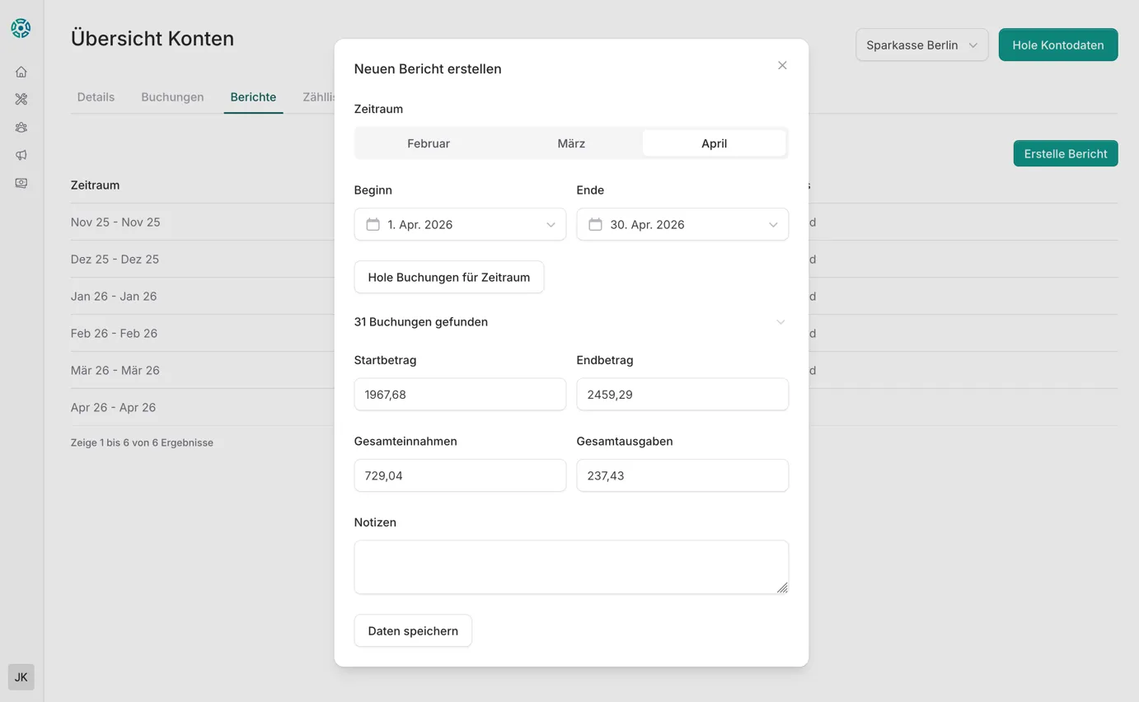
Task: Switch to the Details tab
Action: click(x=96, y=97)
